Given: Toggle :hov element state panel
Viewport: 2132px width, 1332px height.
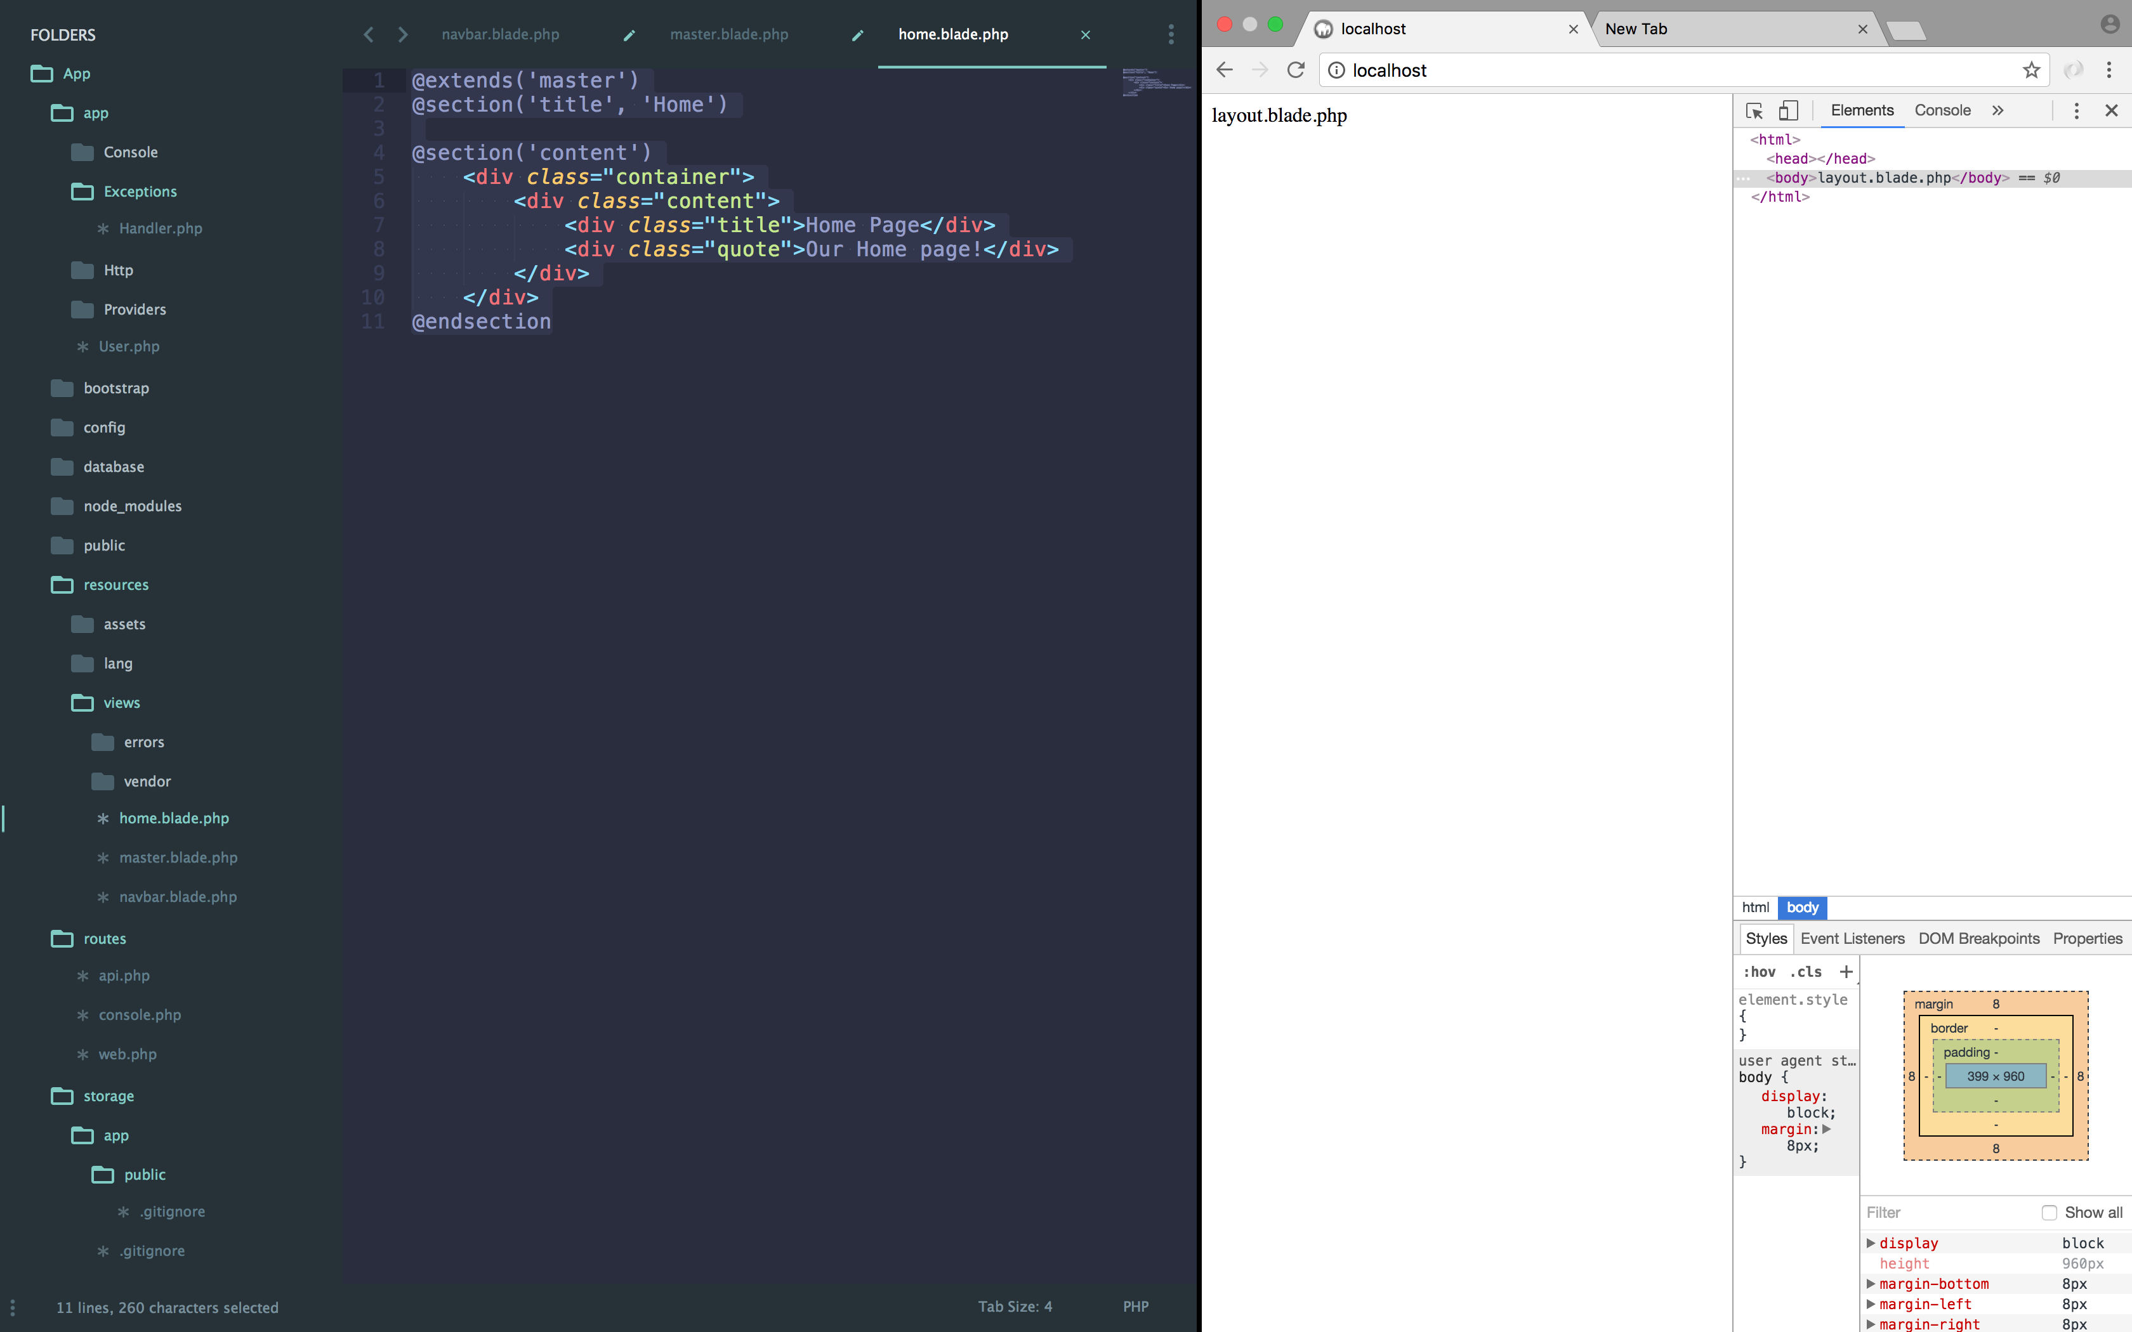Looking at the screenshot, I should coord(1758,972).
